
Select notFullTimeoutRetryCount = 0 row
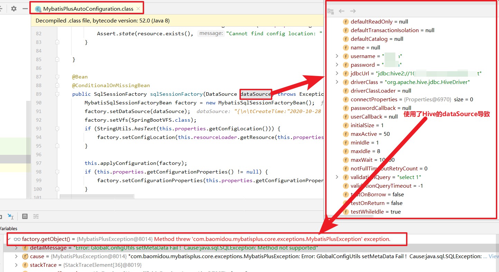coord(385,168)
